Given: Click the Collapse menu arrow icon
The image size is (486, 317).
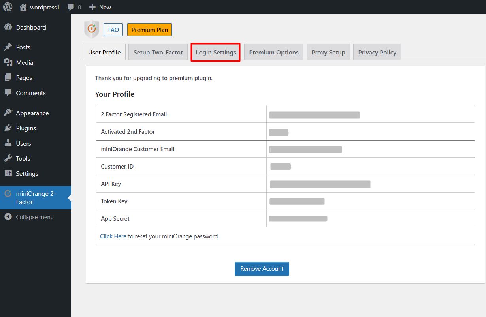Looking at the screenshot, I should tap(8, 217).
